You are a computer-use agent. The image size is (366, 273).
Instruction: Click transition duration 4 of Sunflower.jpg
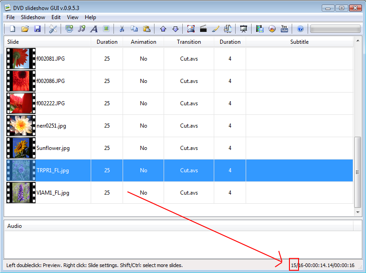click(x=230, y=148)
